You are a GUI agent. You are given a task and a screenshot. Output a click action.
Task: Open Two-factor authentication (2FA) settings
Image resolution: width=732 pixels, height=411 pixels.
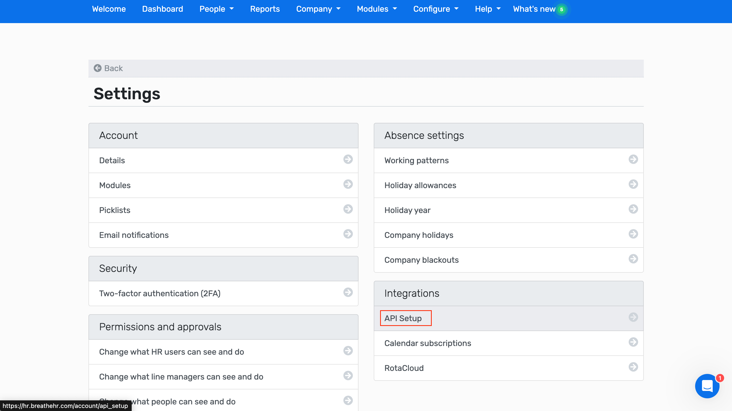(x=160, y=293)
